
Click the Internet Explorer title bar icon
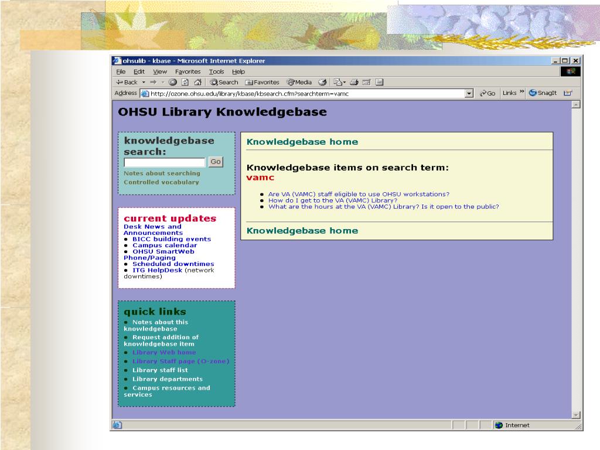pos(117,61)
